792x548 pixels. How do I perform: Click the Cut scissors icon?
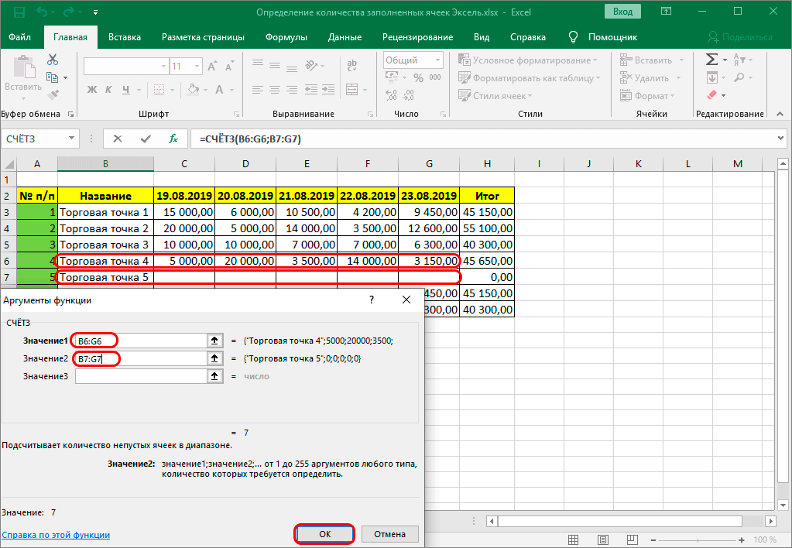pos(53,60)
